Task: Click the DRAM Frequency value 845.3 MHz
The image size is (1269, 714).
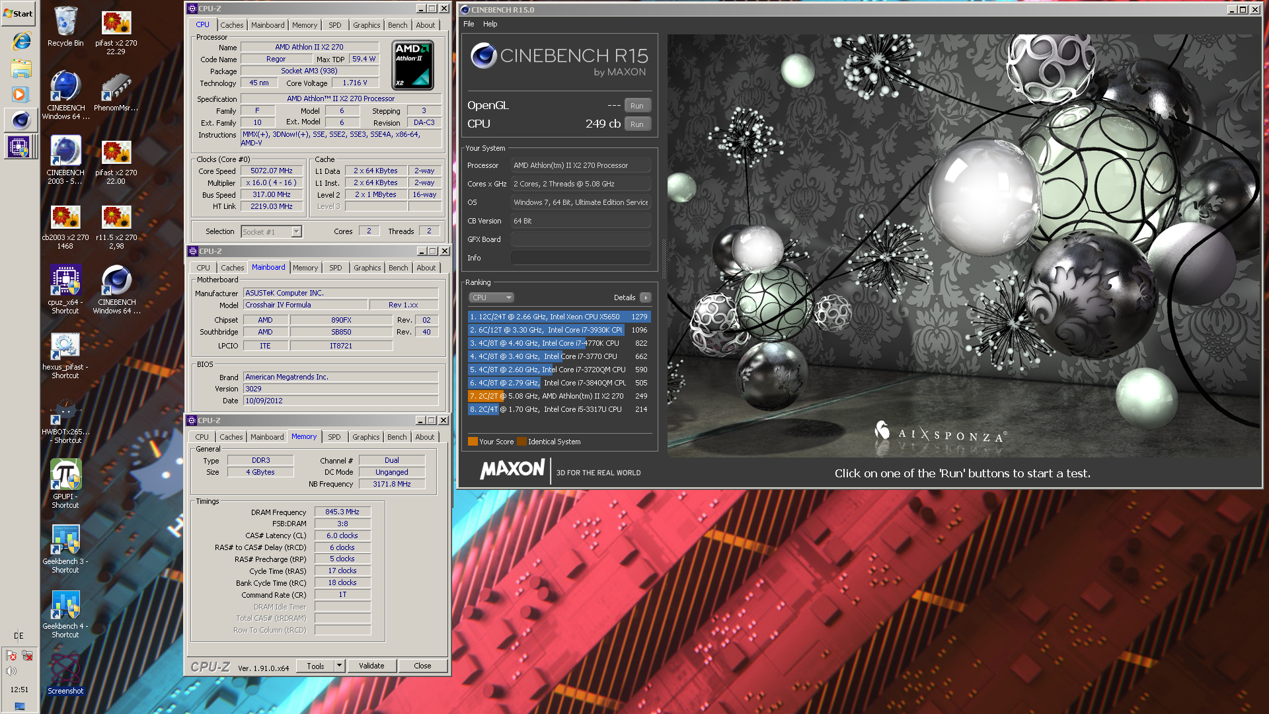Action: pos(342,512)
